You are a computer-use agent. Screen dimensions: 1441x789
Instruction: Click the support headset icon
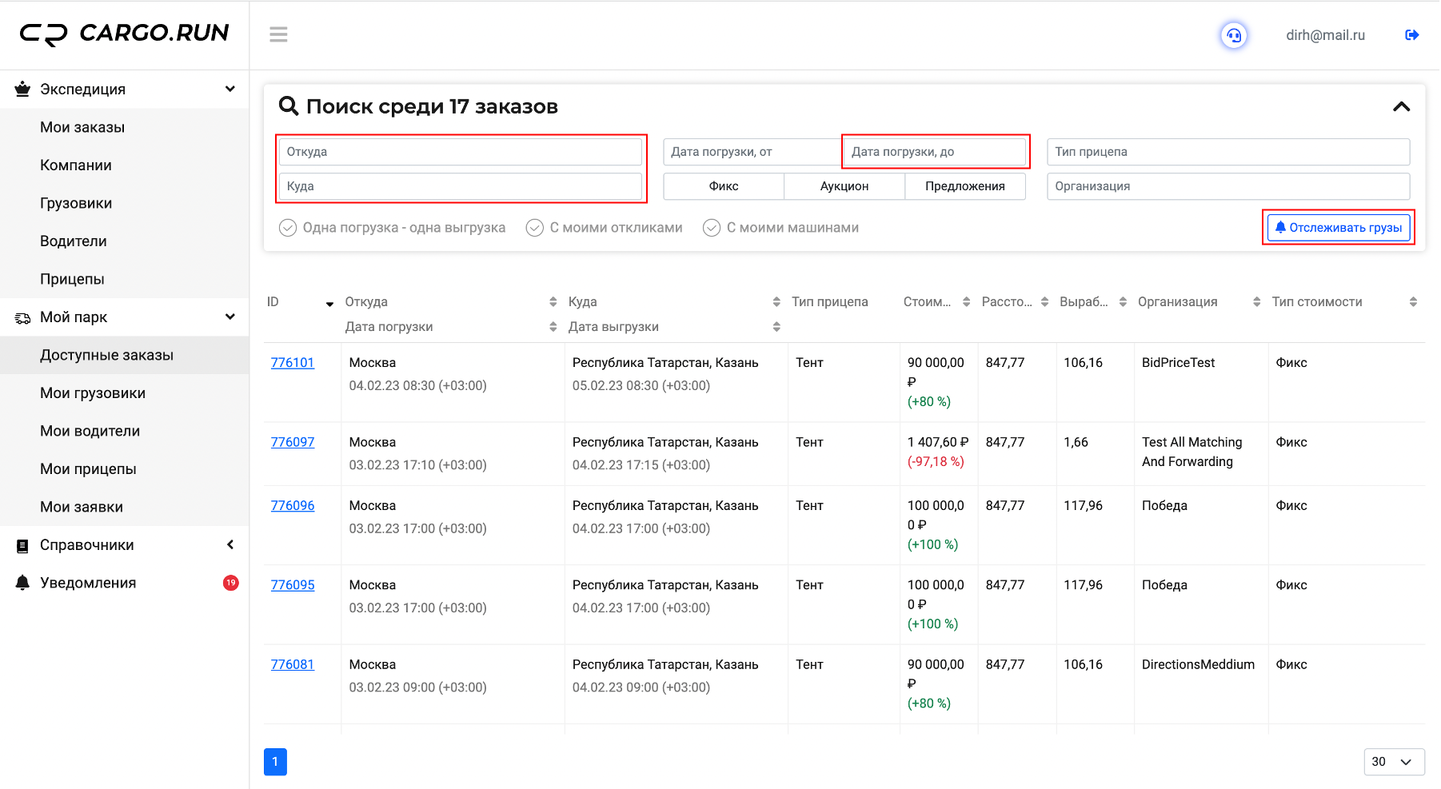(1234, 35)
